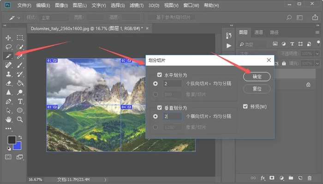The image size is (323, 184).
Task: Filter layers by type layer icon
Action: pos(292,44)
